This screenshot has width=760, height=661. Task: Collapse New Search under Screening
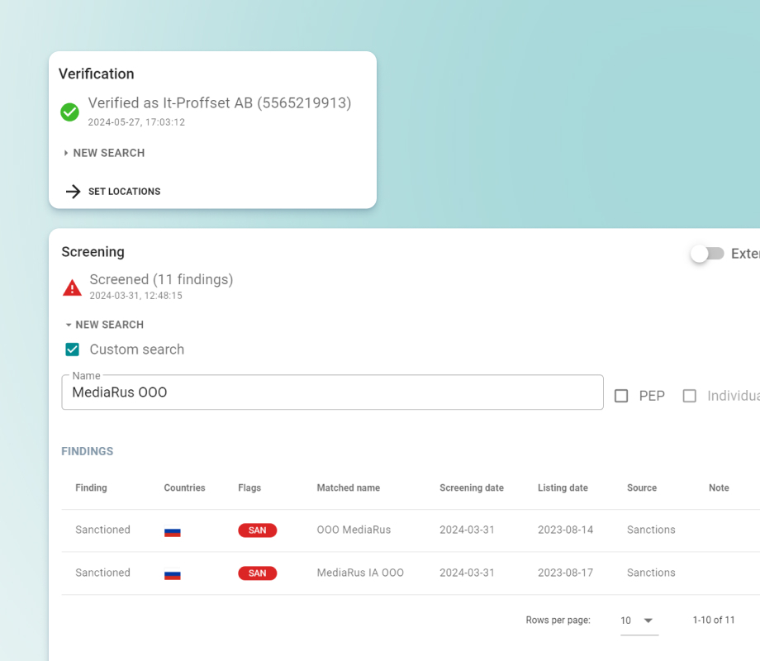[104, 325]
